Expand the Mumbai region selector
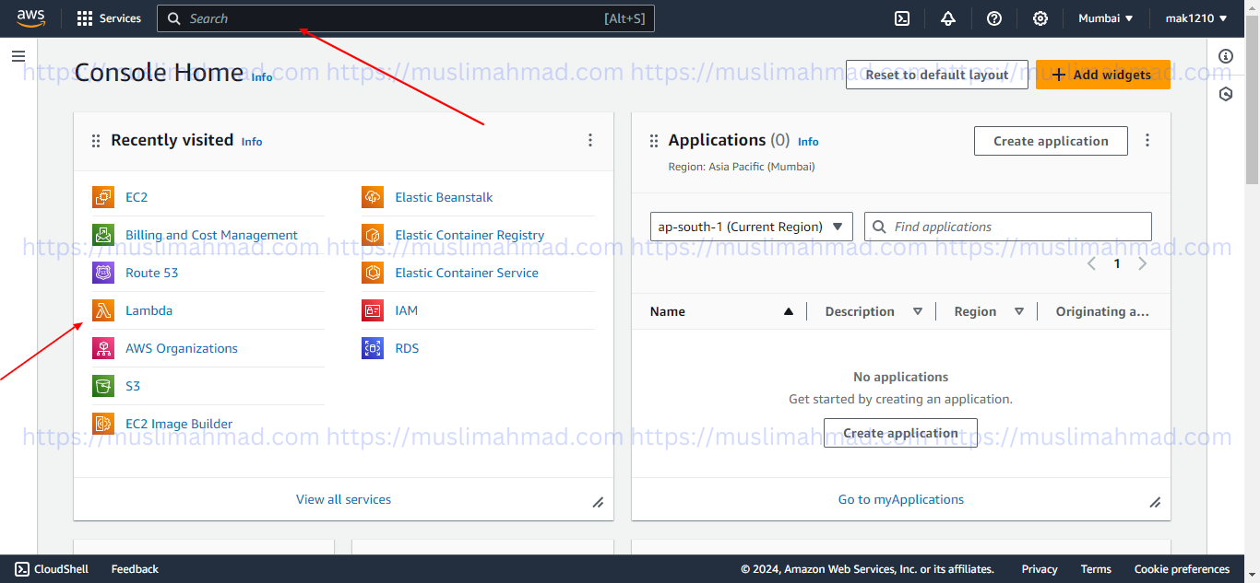Screen dimensions: 1260x583 [1105, 18]
